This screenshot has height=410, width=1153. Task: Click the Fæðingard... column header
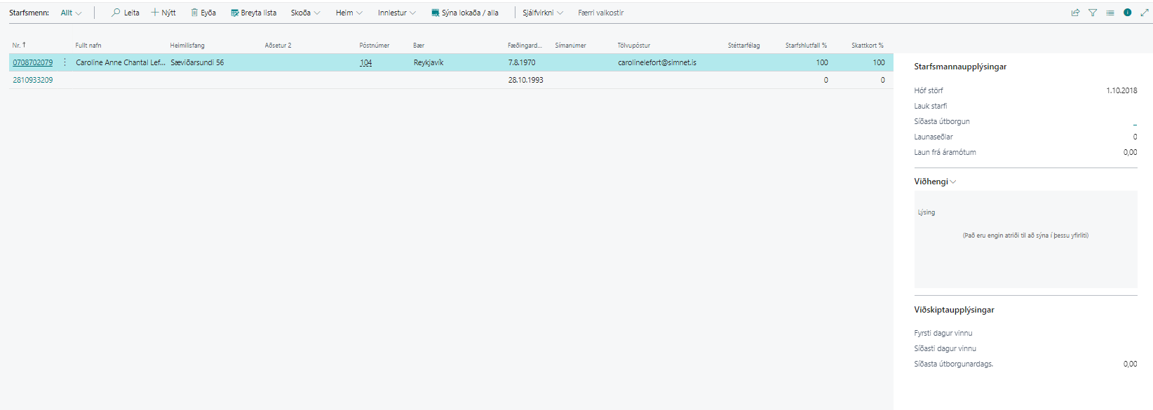[525, 45]
